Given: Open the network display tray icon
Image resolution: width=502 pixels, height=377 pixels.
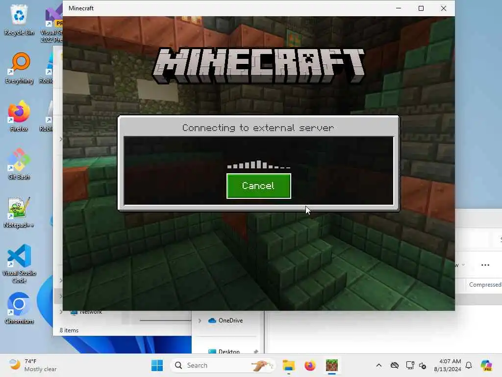Looking at the screenshot, I should (x=410, y=365).
